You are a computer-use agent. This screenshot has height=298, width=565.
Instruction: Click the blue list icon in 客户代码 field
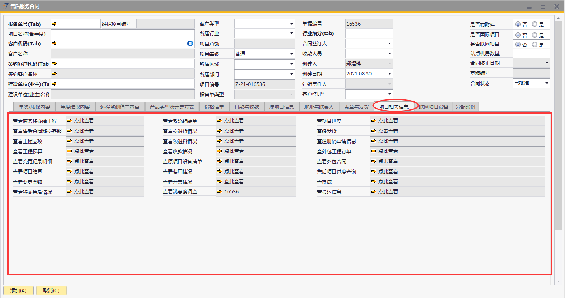click(x=190, y=43)
